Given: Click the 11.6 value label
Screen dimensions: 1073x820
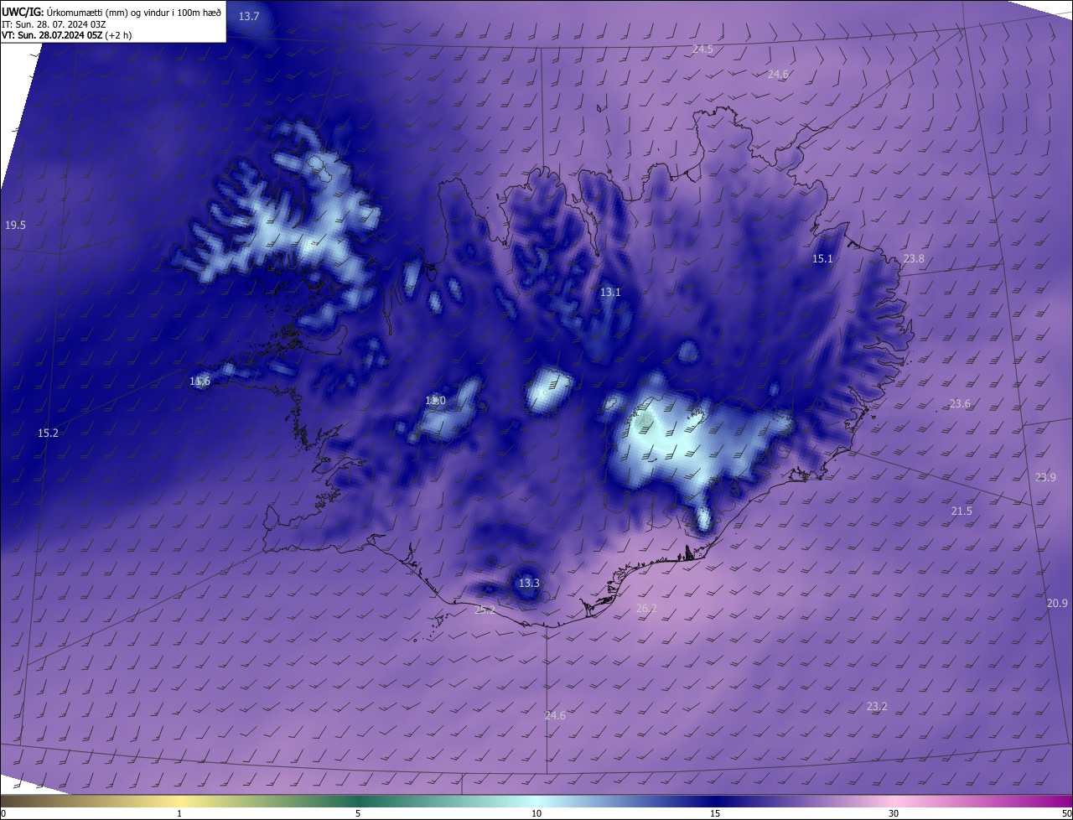Looking at the screenshot, I should click(200, 381).
